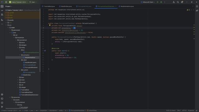Collapse the resources folder
Viewport: 199px width, 112px height.
pos(10,97)
